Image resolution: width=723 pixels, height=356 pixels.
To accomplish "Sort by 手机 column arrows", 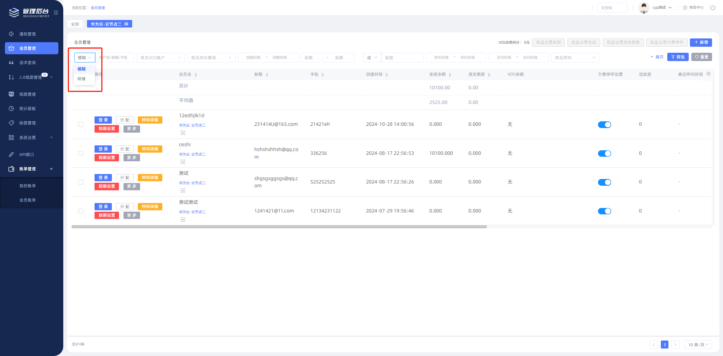I will [323, 75].
